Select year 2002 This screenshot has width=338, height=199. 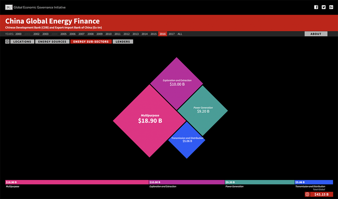[36, 34]
